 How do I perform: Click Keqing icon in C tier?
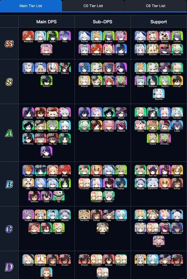point(28,215)
